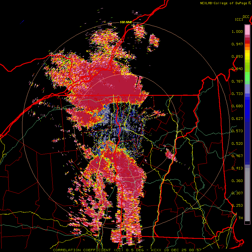Click the 100 NMI range ring label
This screenshot has width=252, height=252.
click(x=126, y=22)
